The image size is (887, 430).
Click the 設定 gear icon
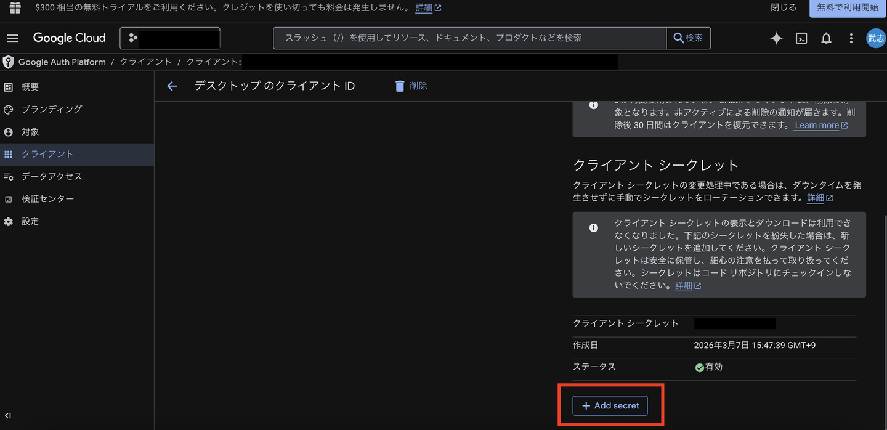tap(8, 222)
